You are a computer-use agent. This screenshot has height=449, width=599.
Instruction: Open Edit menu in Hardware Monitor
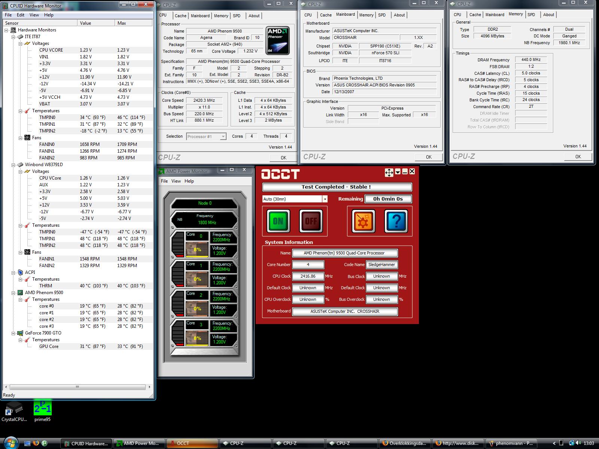tap(21, 15)
